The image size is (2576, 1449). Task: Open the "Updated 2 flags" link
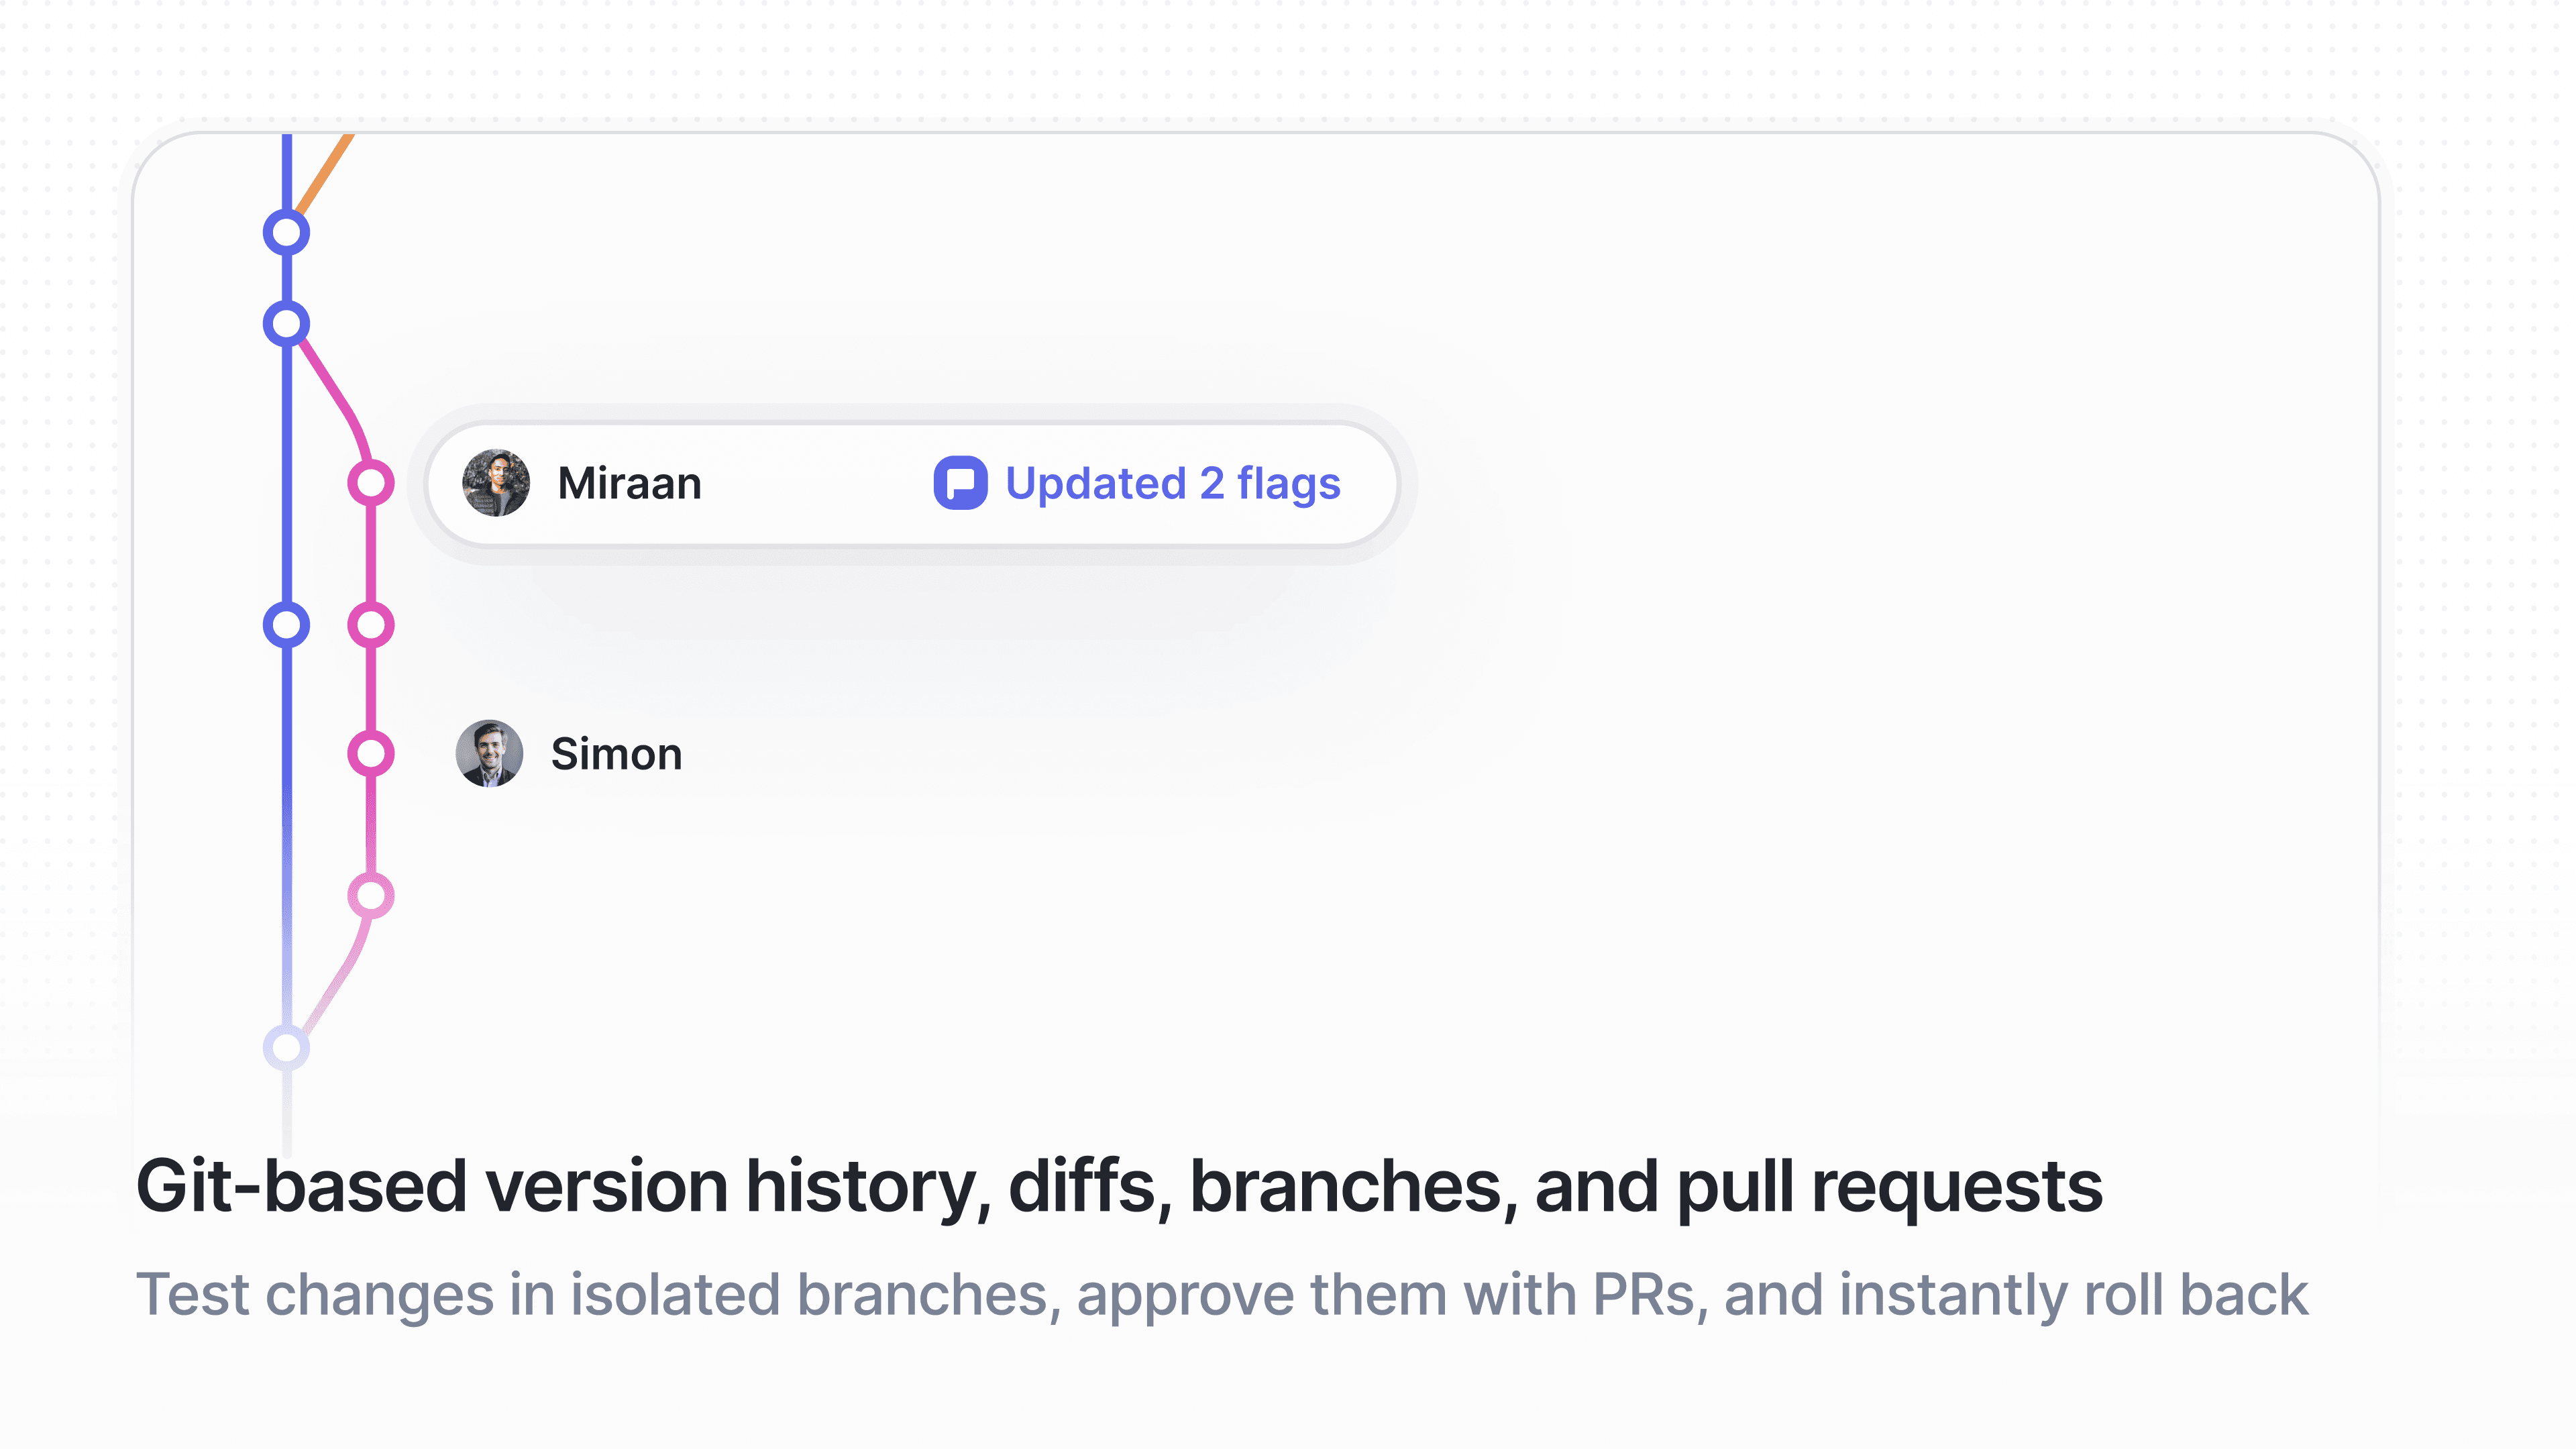[x=1172, y=484]
